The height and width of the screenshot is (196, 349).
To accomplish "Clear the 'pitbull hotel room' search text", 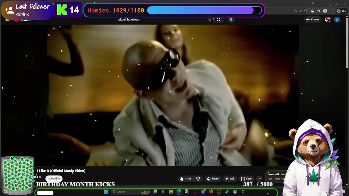I will tap(210, 20).
